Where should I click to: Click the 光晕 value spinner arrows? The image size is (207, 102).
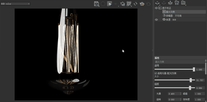(181, 94)
